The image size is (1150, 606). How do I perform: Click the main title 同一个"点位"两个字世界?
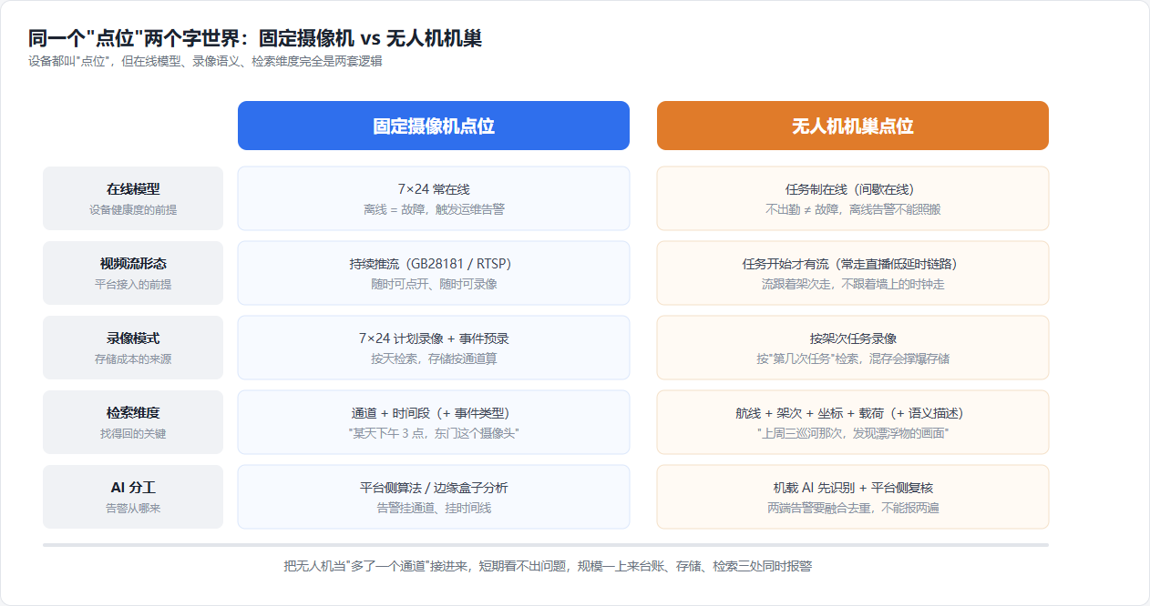tap(255, 38)
